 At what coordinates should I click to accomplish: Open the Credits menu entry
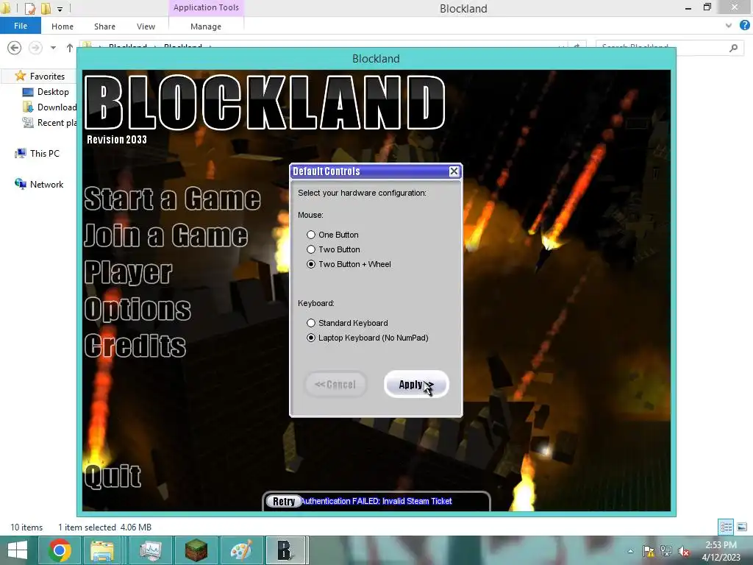coord(135,346)
